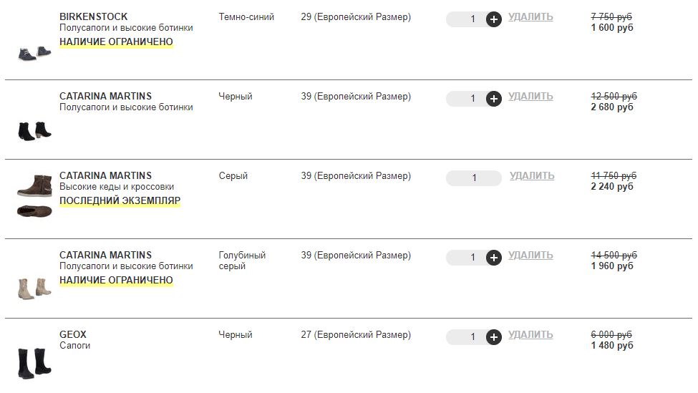The height and width of the screenshot is (393, 698).
Task: Open Birkenstock navy boots thumbnail
Action: (34, 54)
